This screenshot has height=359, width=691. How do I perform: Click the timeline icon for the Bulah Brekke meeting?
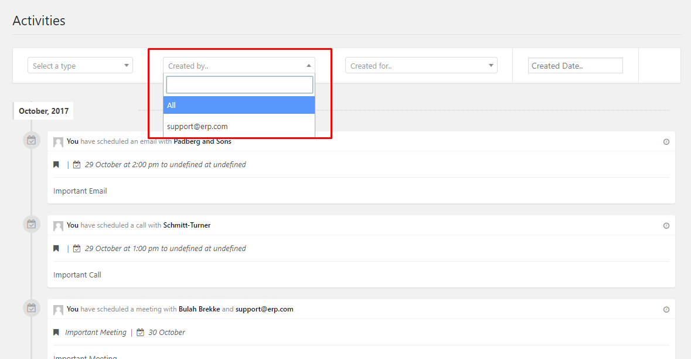tap(32, 308)
